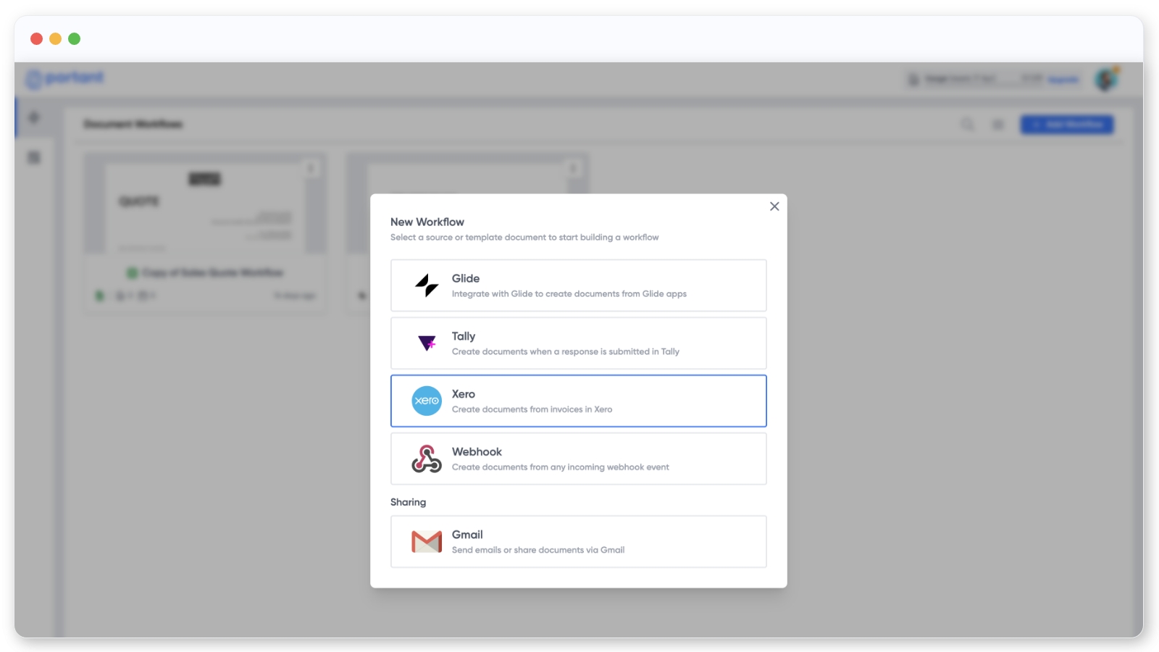Select Glide as the workflow source
Viewport: 1159px width, 652px height.
click(578, 285)
